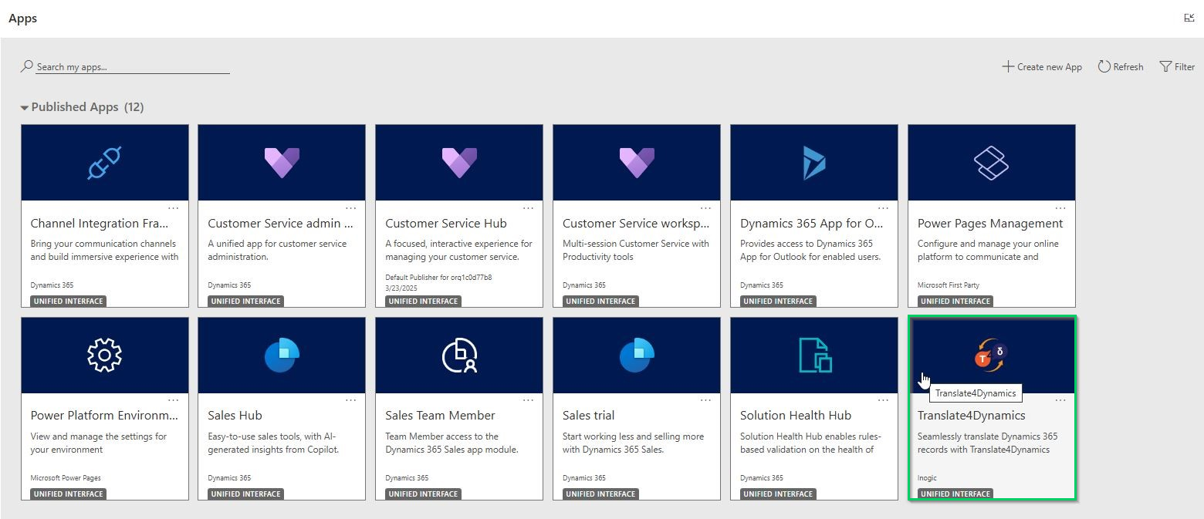Open more options menu for Sales Hub
Viewport: 1204px width, 519px height.
(351, 400)
